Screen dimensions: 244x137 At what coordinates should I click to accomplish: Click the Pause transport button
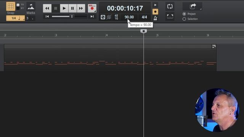(x=72, y=8)
